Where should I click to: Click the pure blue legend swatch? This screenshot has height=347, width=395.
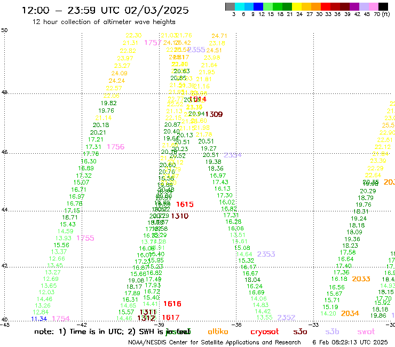(258, 6)
